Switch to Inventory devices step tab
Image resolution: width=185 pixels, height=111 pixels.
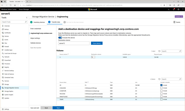pos(37,22)
